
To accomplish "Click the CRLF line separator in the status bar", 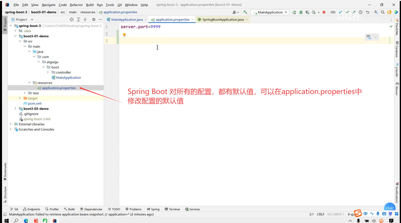I will click(x=320, y=214).
